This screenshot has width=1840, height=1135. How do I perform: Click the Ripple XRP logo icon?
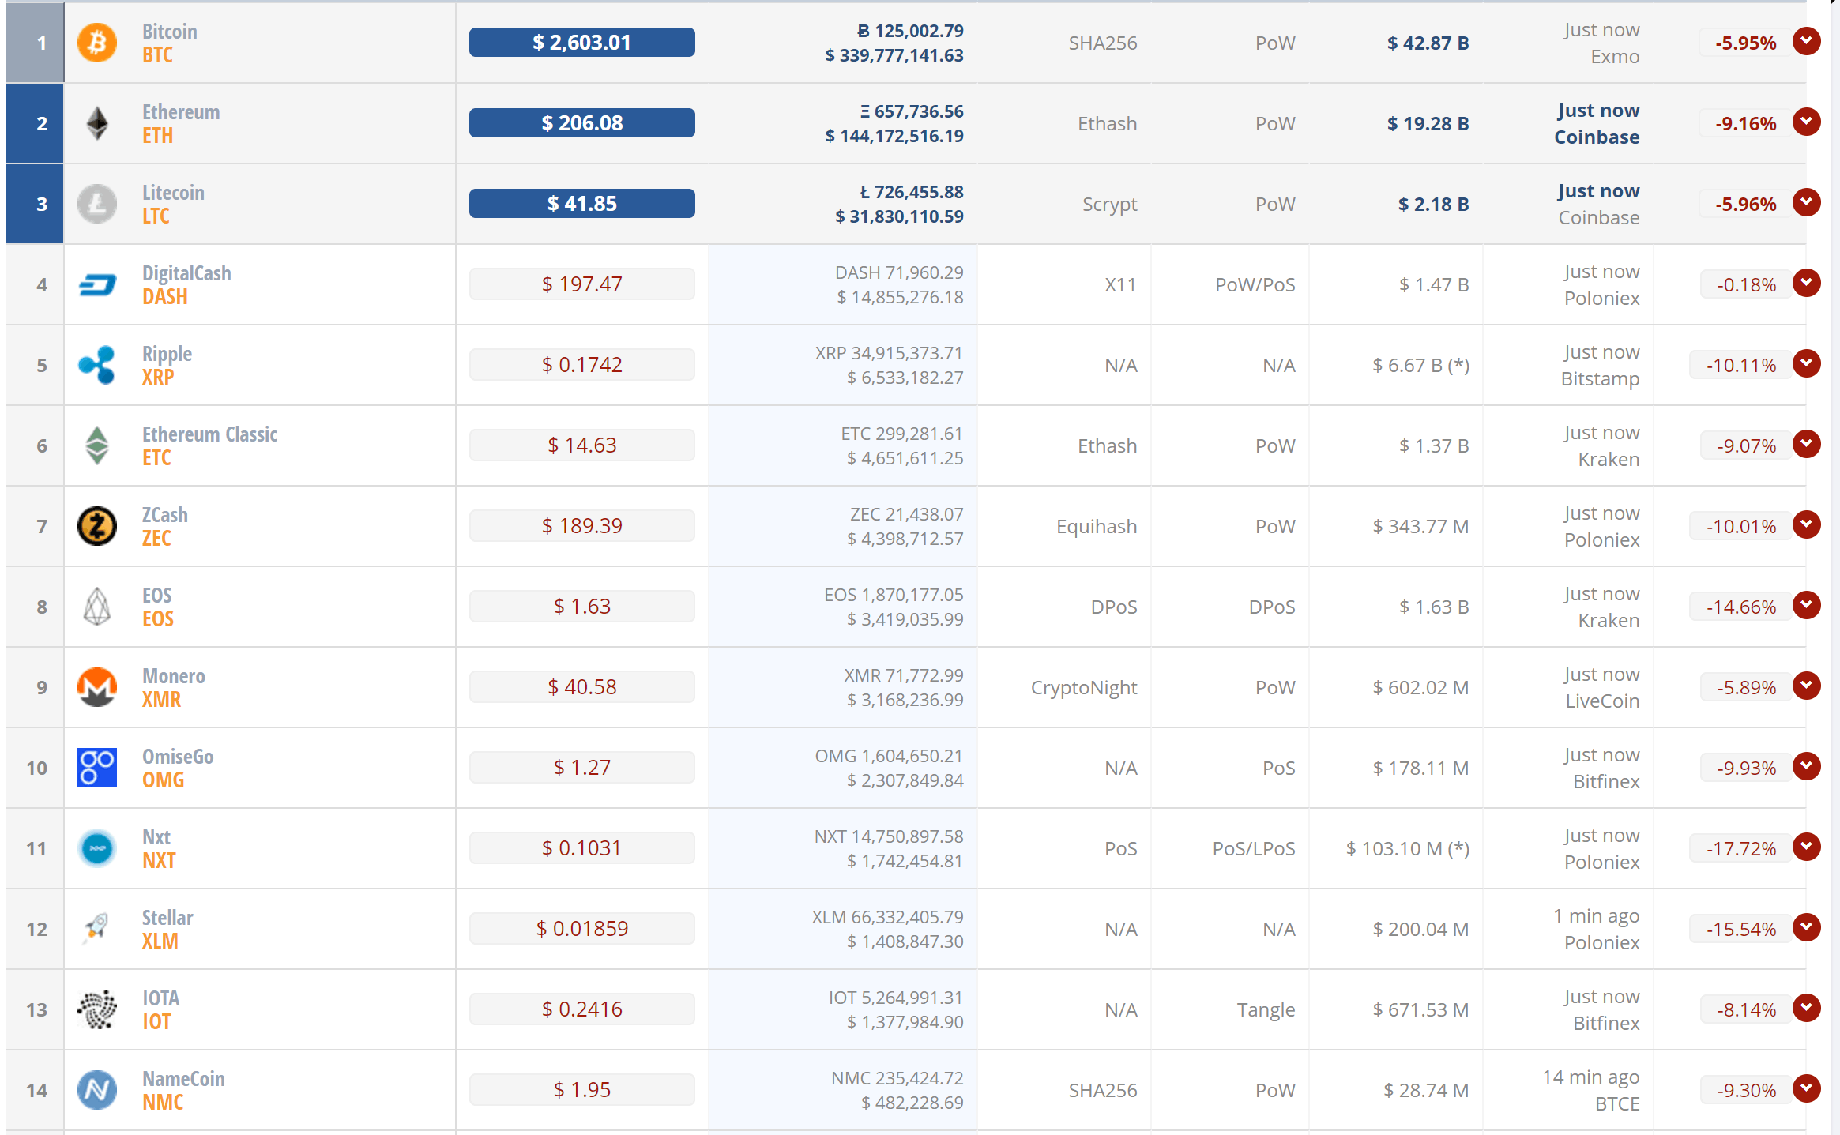(x=97, y=365)
